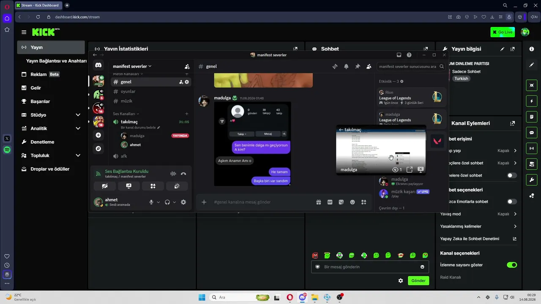Share your screen in Discord voice panel
The image size is (541, 304).
pos(129,186)
